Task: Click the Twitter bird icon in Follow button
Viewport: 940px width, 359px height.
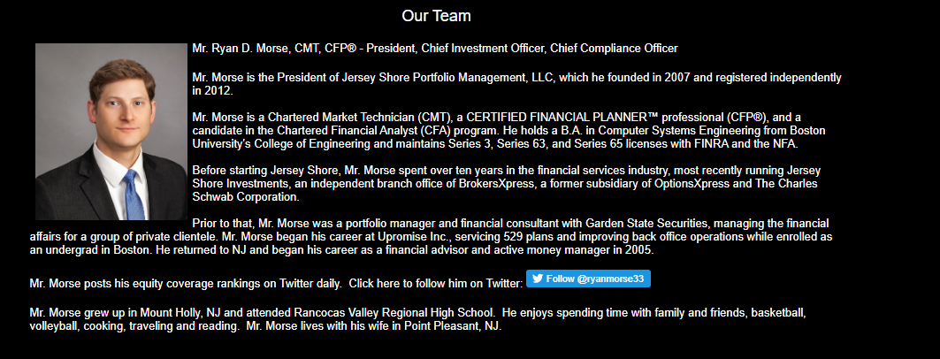Action: tap(538, 279)
